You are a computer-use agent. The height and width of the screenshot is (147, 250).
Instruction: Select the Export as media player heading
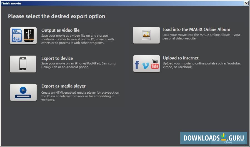[63, 86]
